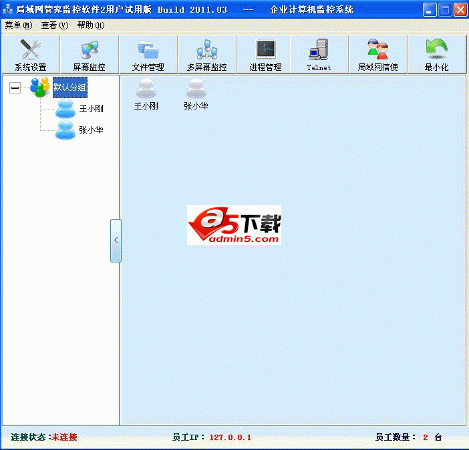Open 文件管理 file manager
Image resolution: width=469 pixels, height=450 pixels.
click(x=148, y=55)
